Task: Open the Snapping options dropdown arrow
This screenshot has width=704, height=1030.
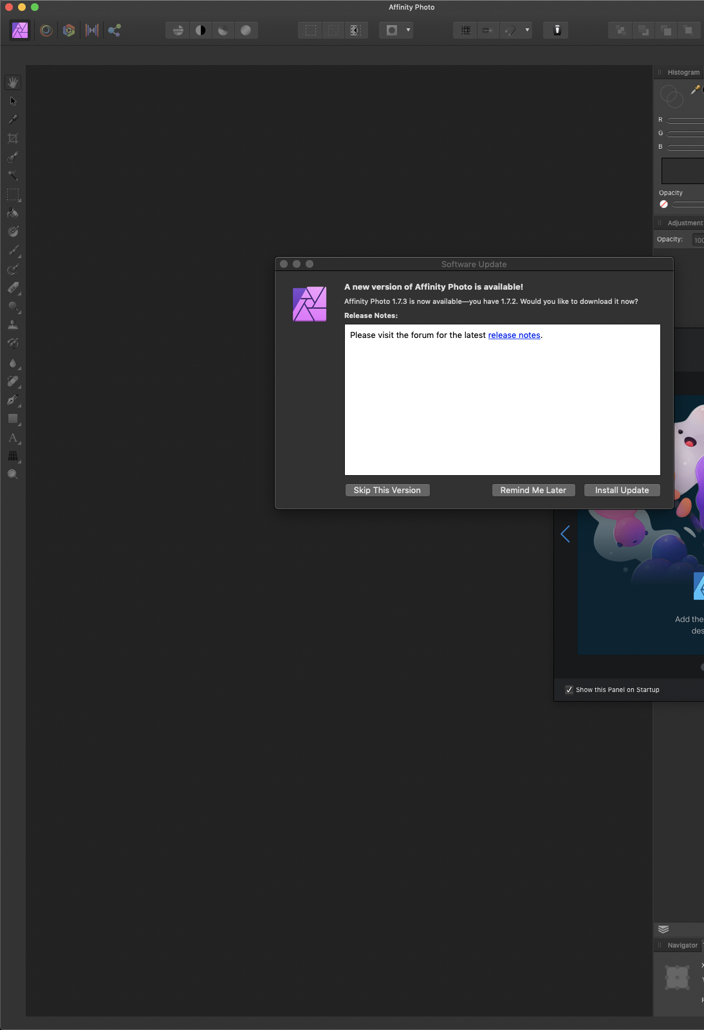Action: (x=527, y=30)
